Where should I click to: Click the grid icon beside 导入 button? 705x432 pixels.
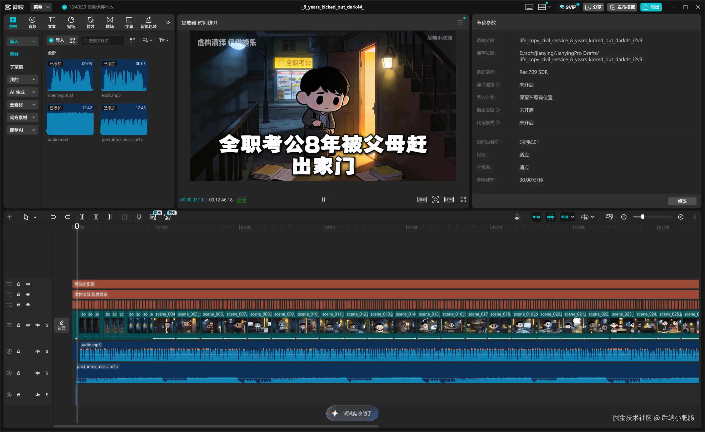click(x=72, y=40)
